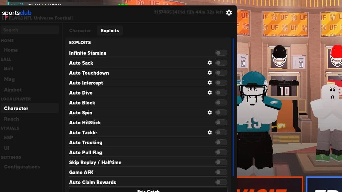Open Configurations in the sidebar

pos(22,167)
